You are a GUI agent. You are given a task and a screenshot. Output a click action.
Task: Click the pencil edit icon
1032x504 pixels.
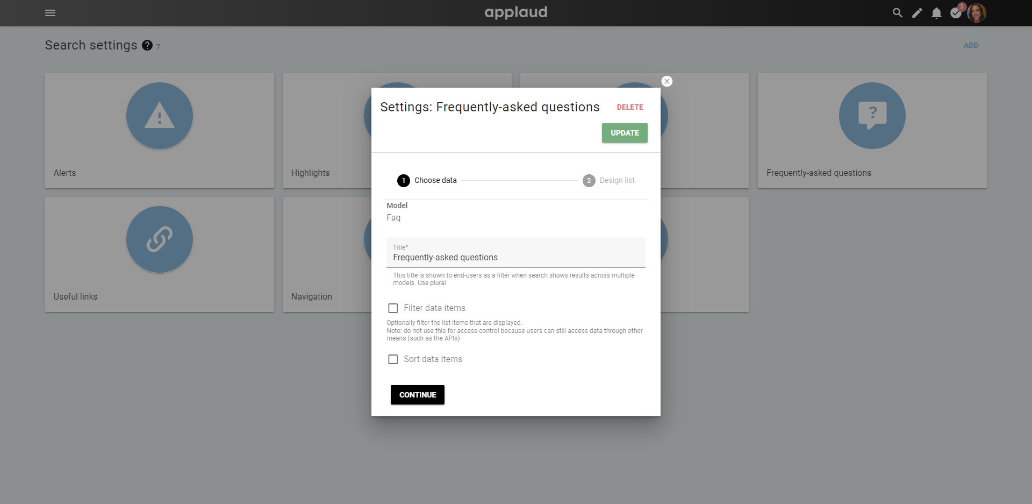pyautogui.click(x=917, y=13)
